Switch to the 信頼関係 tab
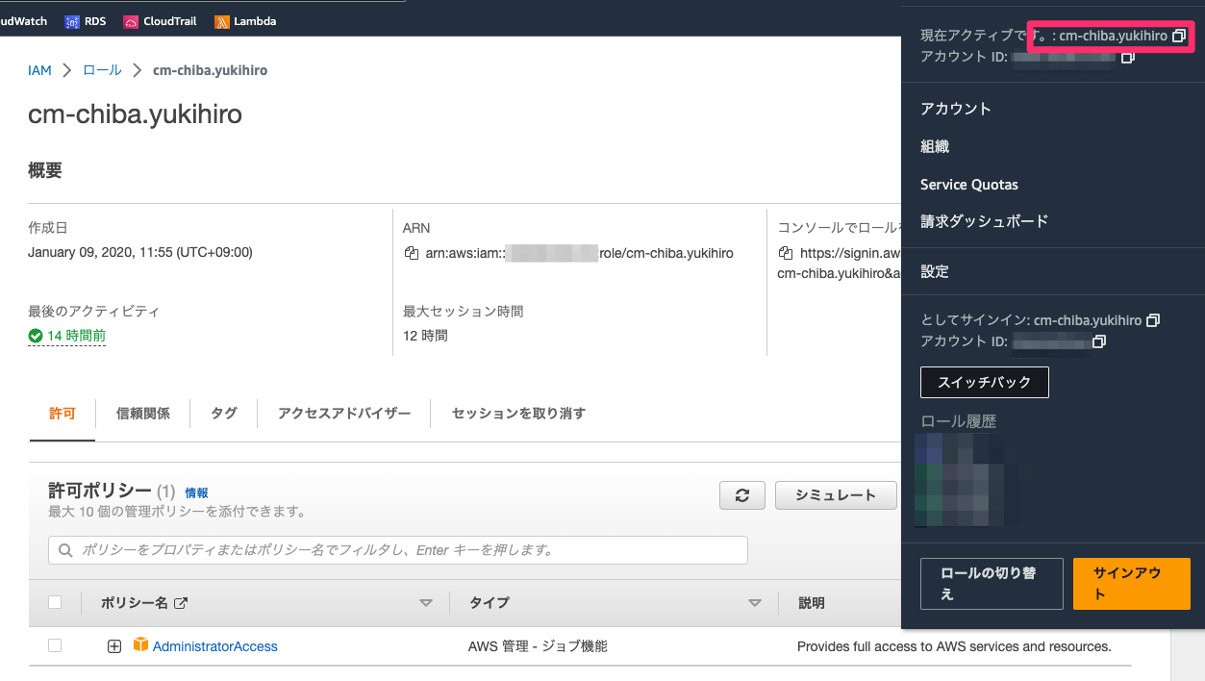This screenshot has width=1205, height=681. (x=142, y=413)
